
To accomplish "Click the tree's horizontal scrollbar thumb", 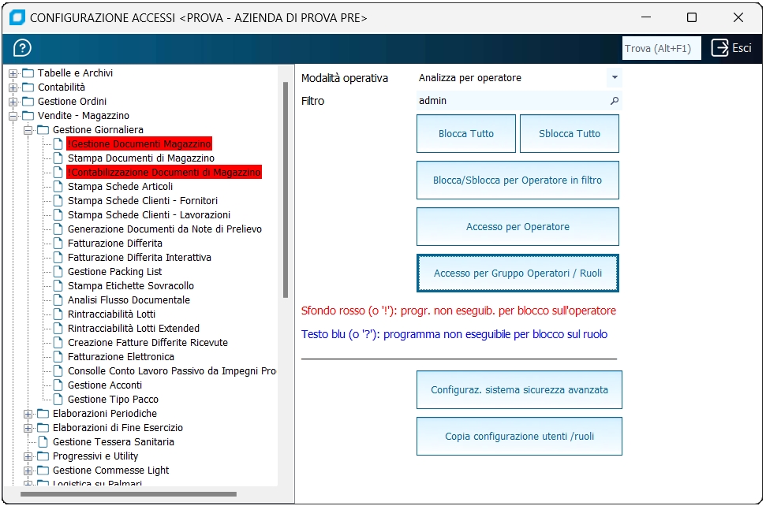I will pyautogui.click(x=129, y=494).
